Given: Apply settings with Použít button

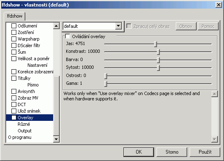Looking at the screenshot, I should pos(205,152).
